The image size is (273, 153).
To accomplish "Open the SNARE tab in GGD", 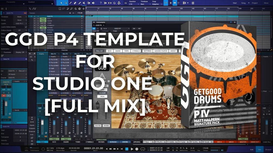I will tap(118, 51).
